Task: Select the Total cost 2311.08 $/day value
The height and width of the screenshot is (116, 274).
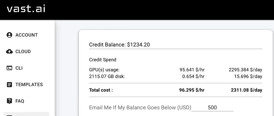Action: [247, 90]
